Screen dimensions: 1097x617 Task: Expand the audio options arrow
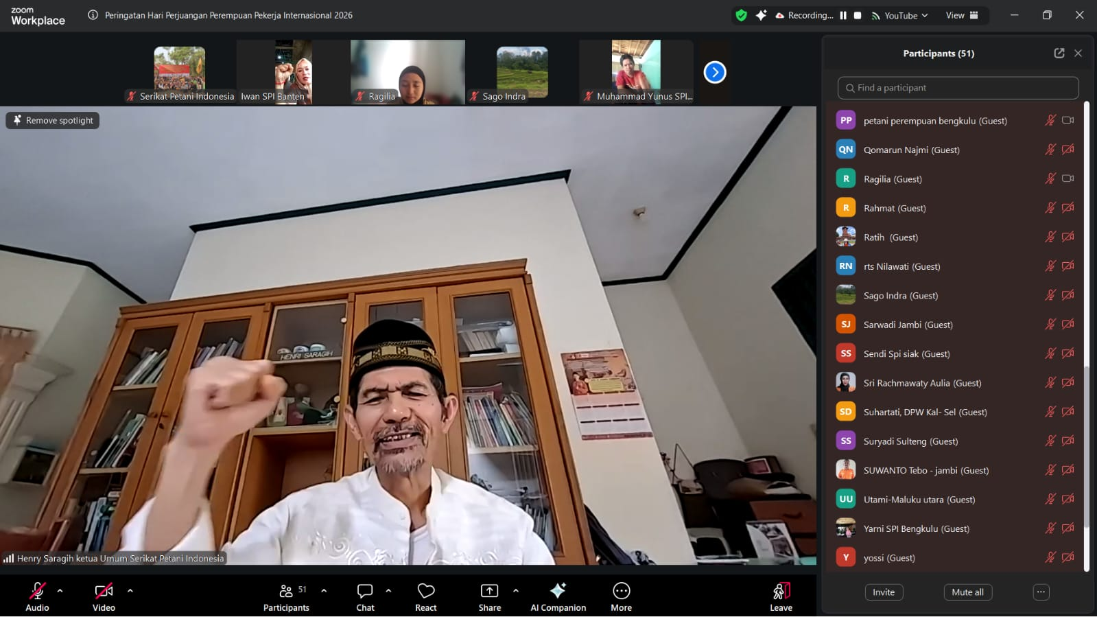coord(60,590)
